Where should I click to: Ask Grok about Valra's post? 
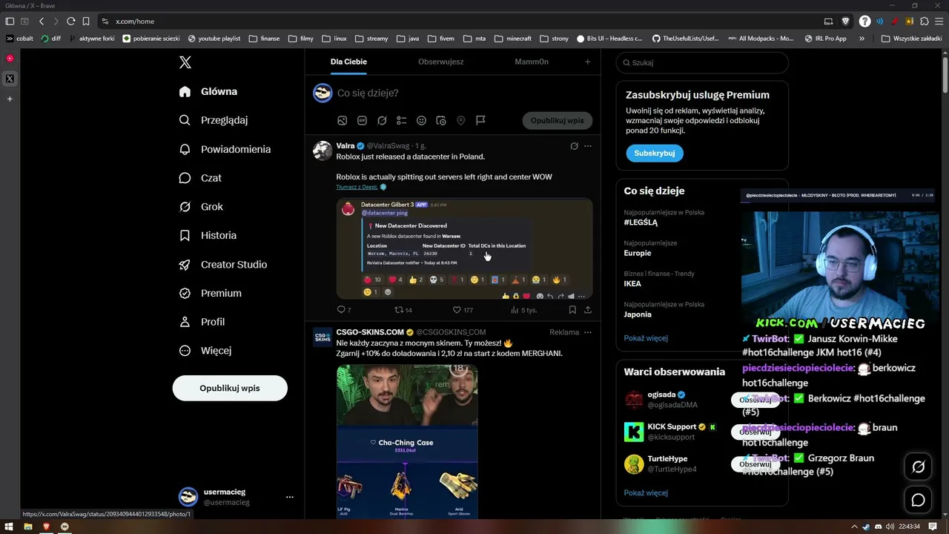pos(574,146)
